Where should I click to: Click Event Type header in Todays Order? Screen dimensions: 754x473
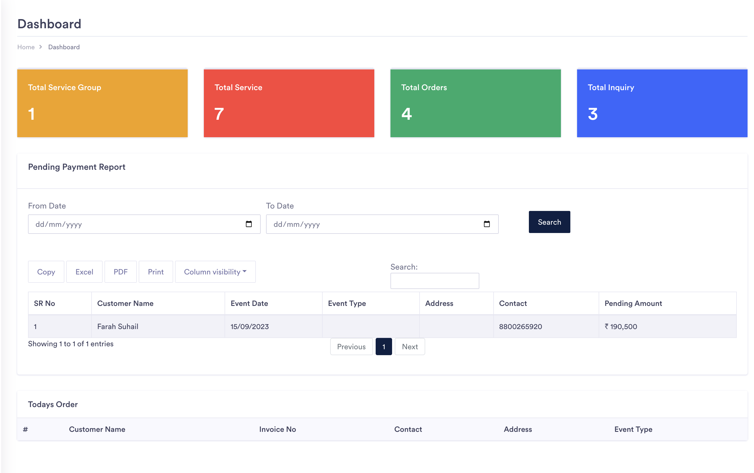tap(633, 429)
